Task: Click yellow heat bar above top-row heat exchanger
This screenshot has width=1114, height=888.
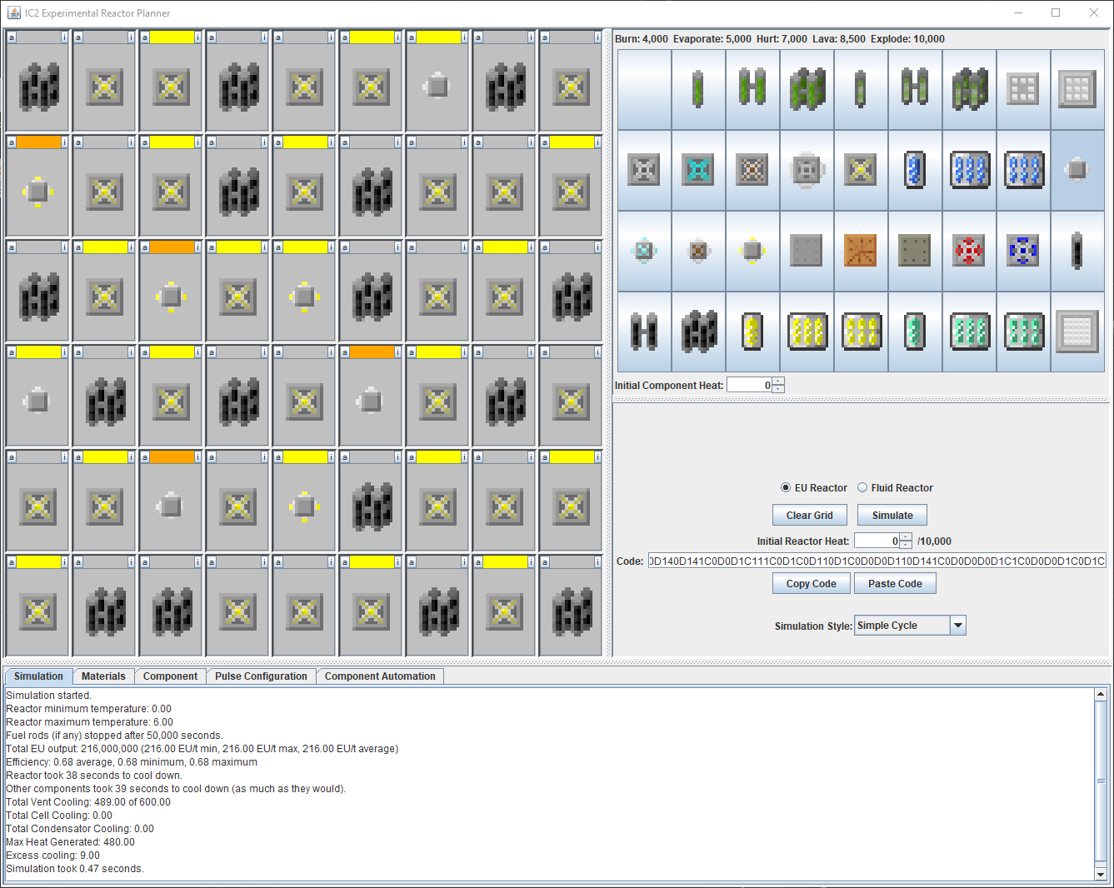Action: [x=438, y=37]
